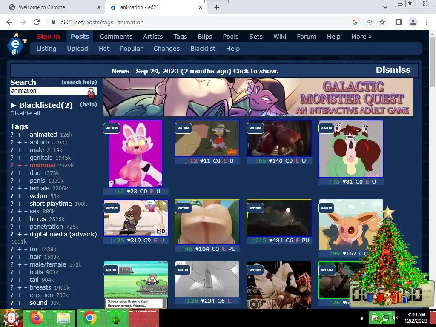Reload the page with the refresh icon
The height and width of the screenshot is (327, 436).
[37, 22]
